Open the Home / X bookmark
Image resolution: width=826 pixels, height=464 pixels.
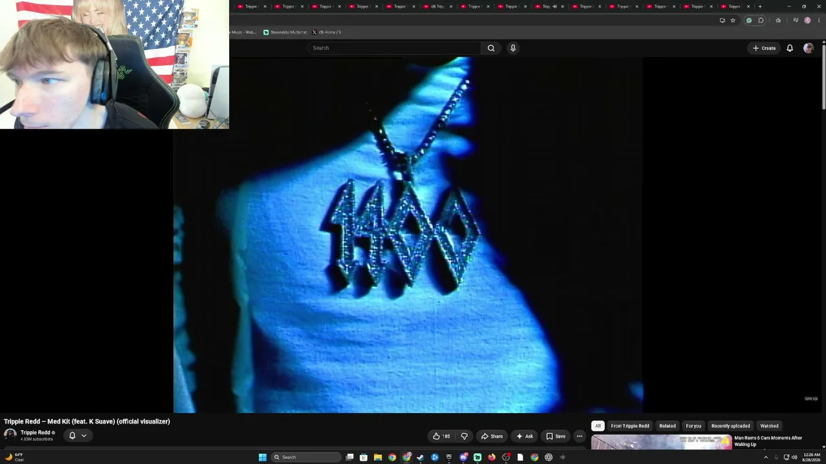click(x=327, y=32)
